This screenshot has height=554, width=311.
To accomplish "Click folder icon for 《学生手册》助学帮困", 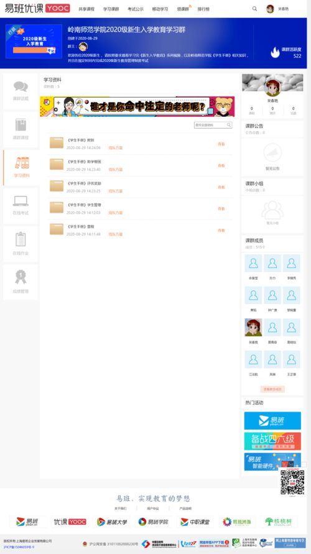I will point(57,164).
